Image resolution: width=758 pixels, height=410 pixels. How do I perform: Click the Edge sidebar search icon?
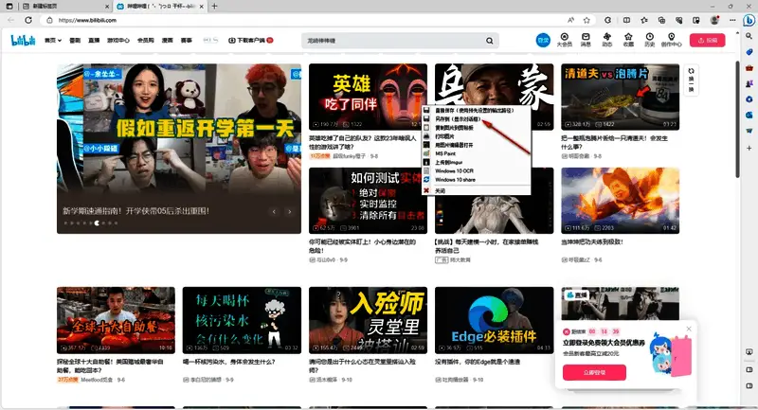point(749,36)
